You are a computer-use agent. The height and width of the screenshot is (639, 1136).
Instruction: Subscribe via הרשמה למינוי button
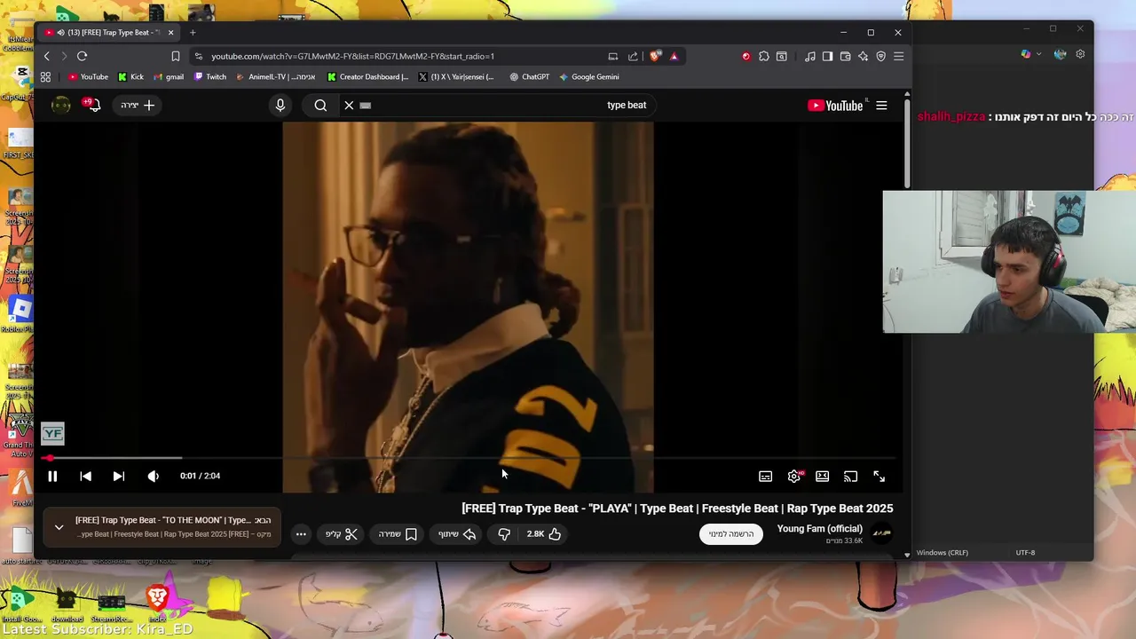coord(731,534)
